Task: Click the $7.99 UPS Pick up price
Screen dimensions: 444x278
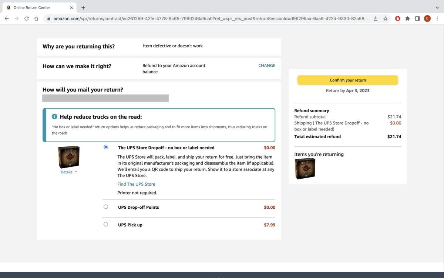Action: pyautogui.click(x=269, y=225)
